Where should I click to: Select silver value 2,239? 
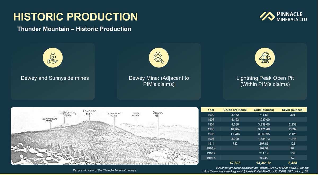(x=292, y=124)
